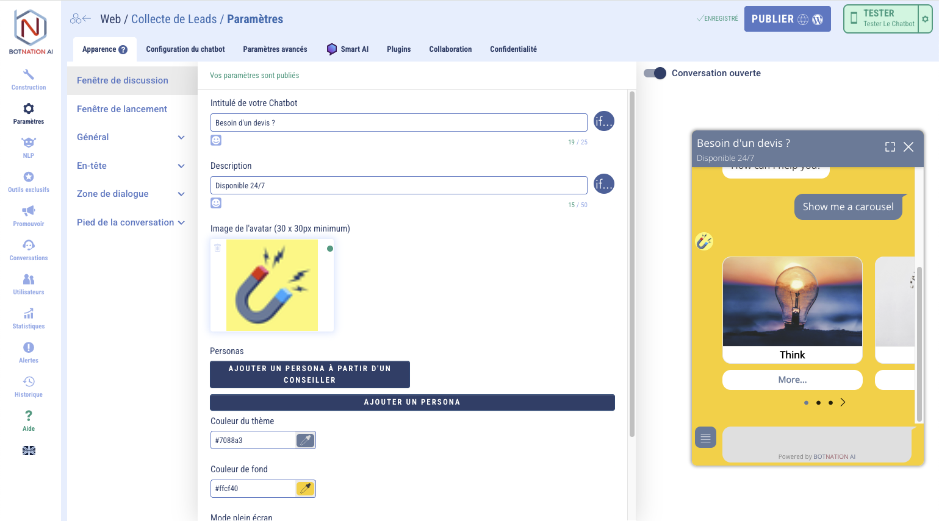Select Fenêtre de discussion menu item
This screenshot has width=939, height=521.
pos(132,80)
